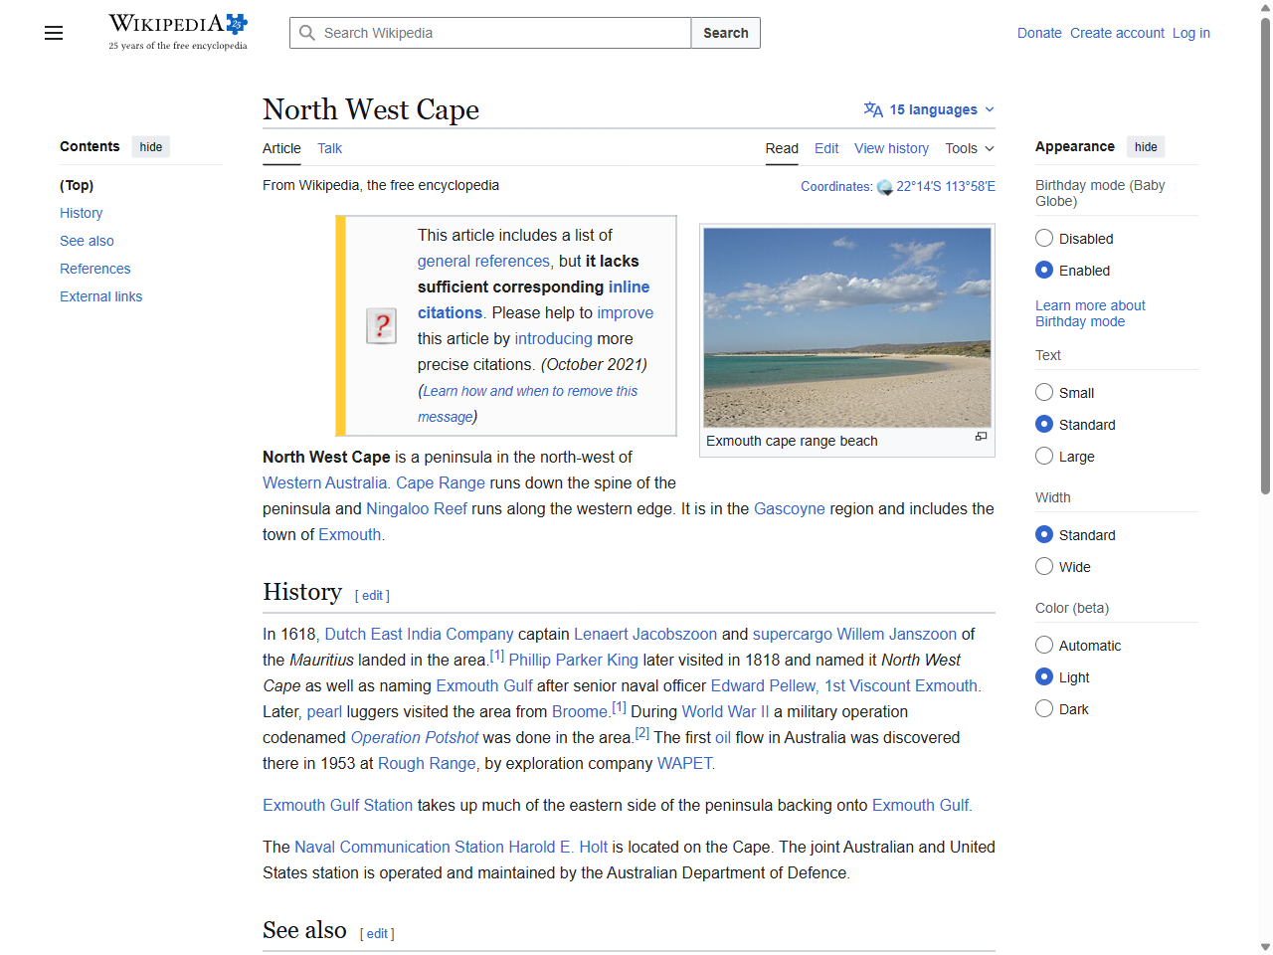Jump to External links in contents
Screen dimensions: 1273x955
click(100, 296)
